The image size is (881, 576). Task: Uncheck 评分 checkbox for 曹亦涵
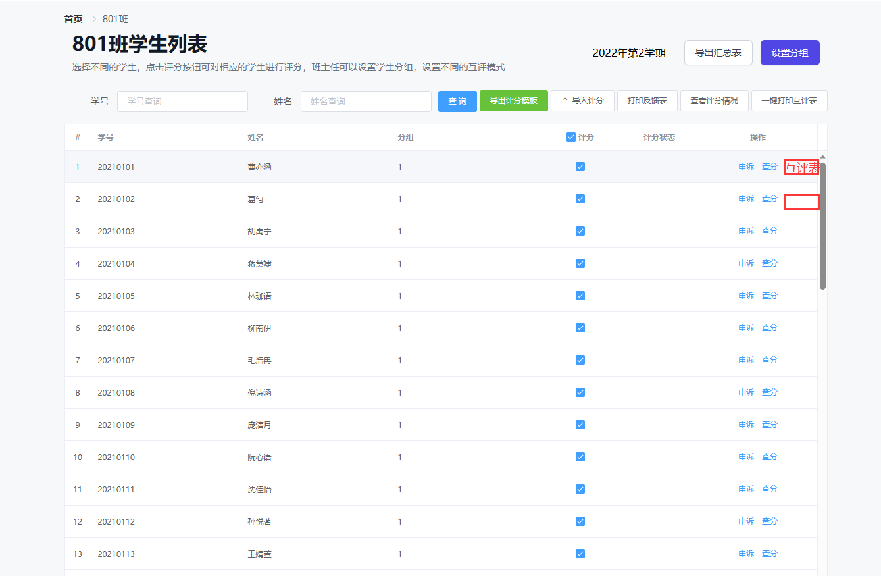[580, 167]
